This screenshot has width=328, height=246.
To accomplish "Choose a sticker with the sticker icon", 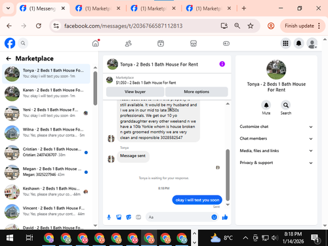I will pos(129,217).
